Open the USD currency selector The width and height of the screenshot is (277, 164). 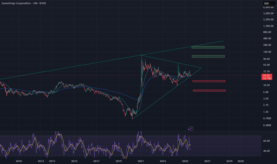(x=268, y=3)
